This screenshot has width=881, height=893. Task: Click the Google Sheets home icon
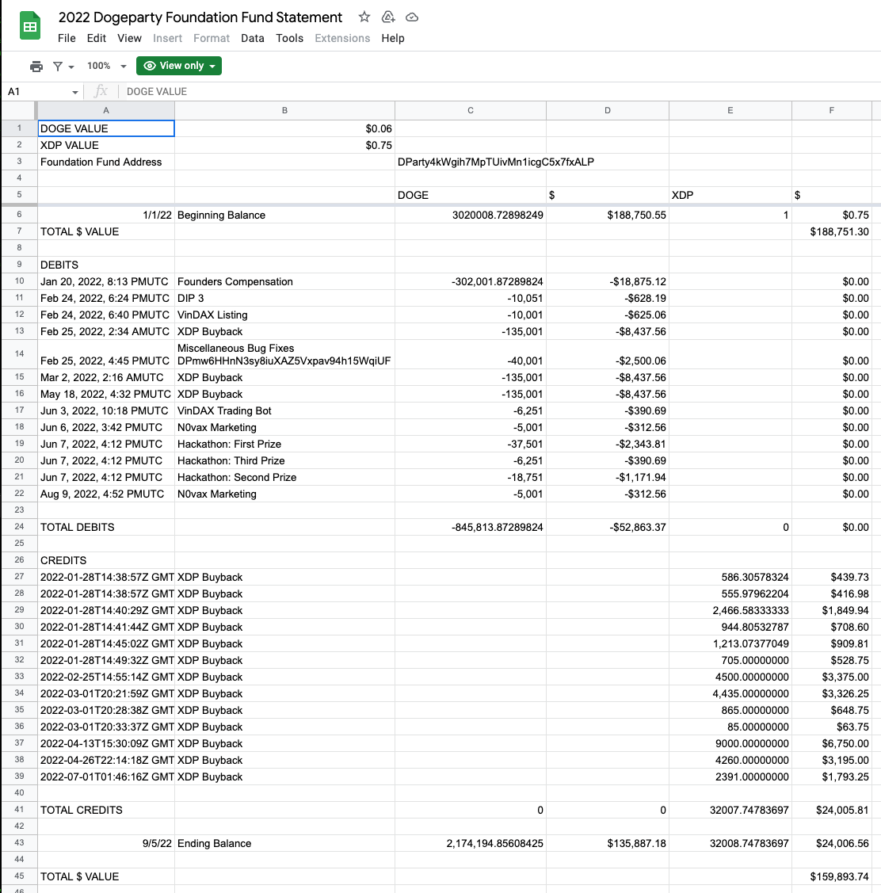(29, 26)
